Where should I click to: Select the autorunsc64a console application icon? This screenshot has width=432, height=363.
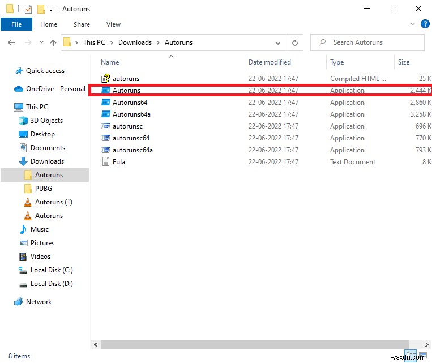[106, 150]
